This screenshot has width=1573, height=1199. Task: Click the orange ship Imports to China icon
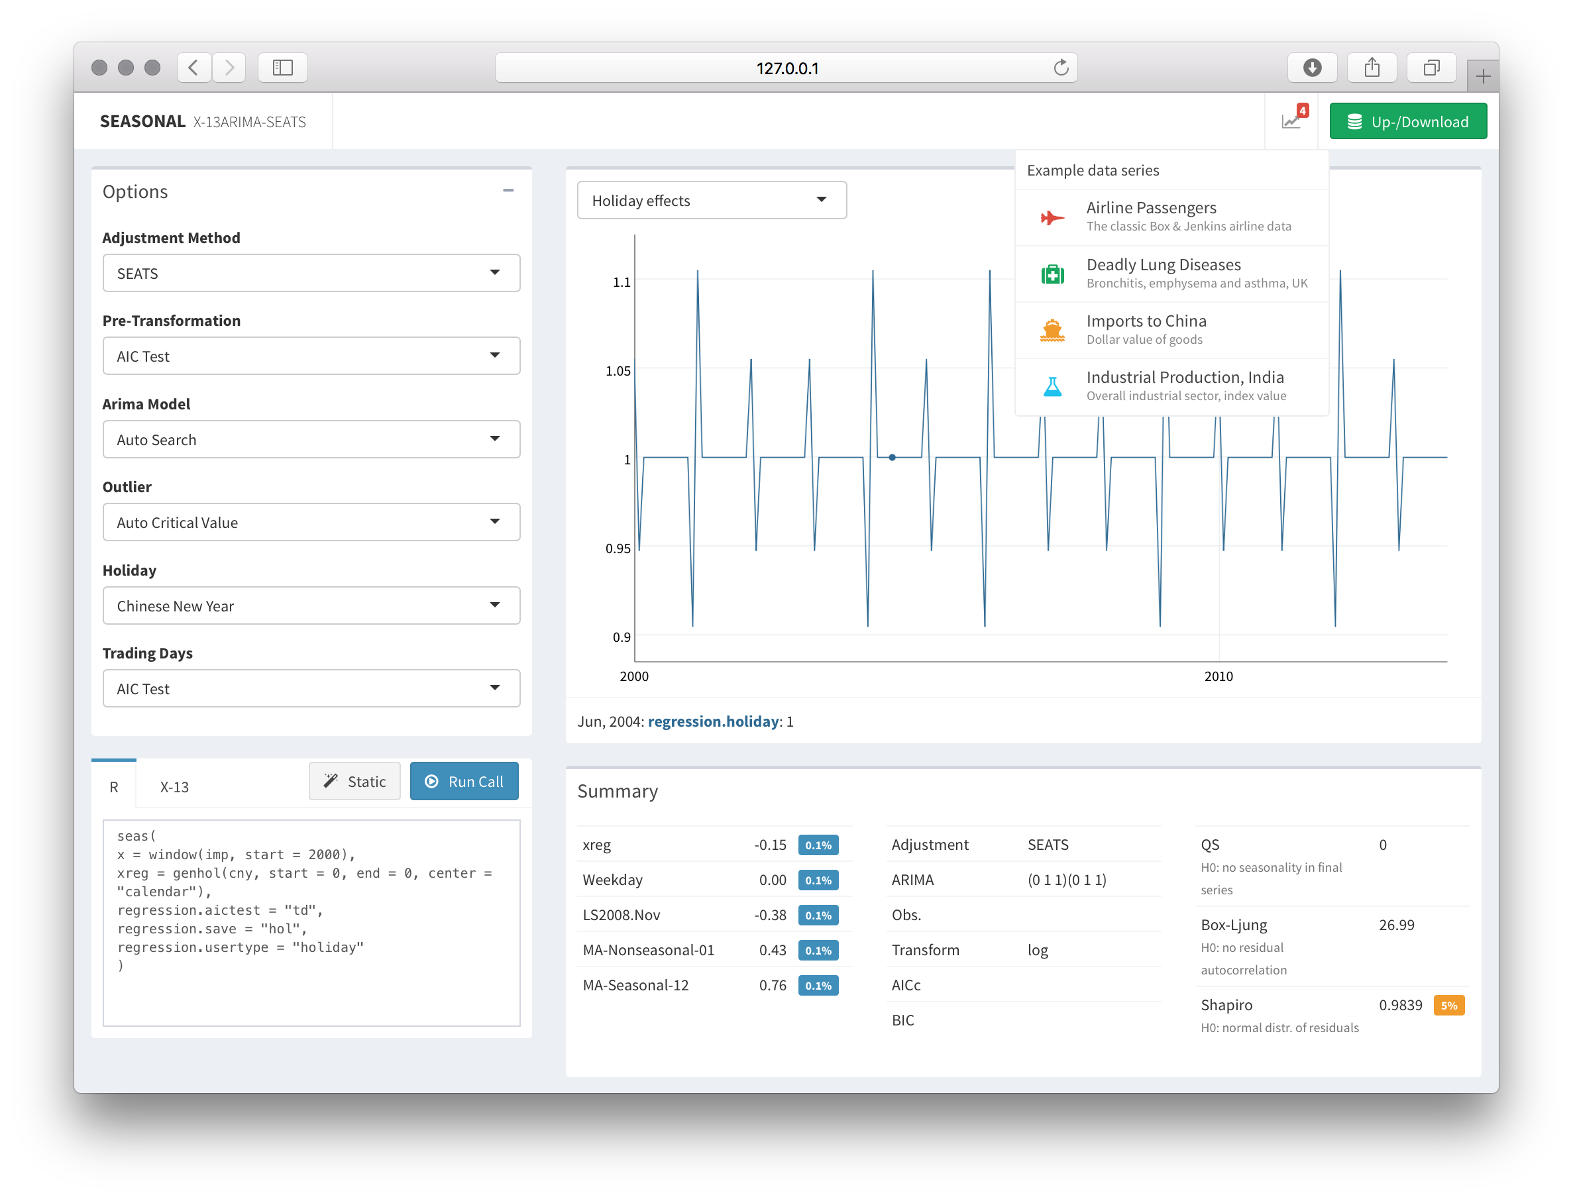pos(1052,331)
